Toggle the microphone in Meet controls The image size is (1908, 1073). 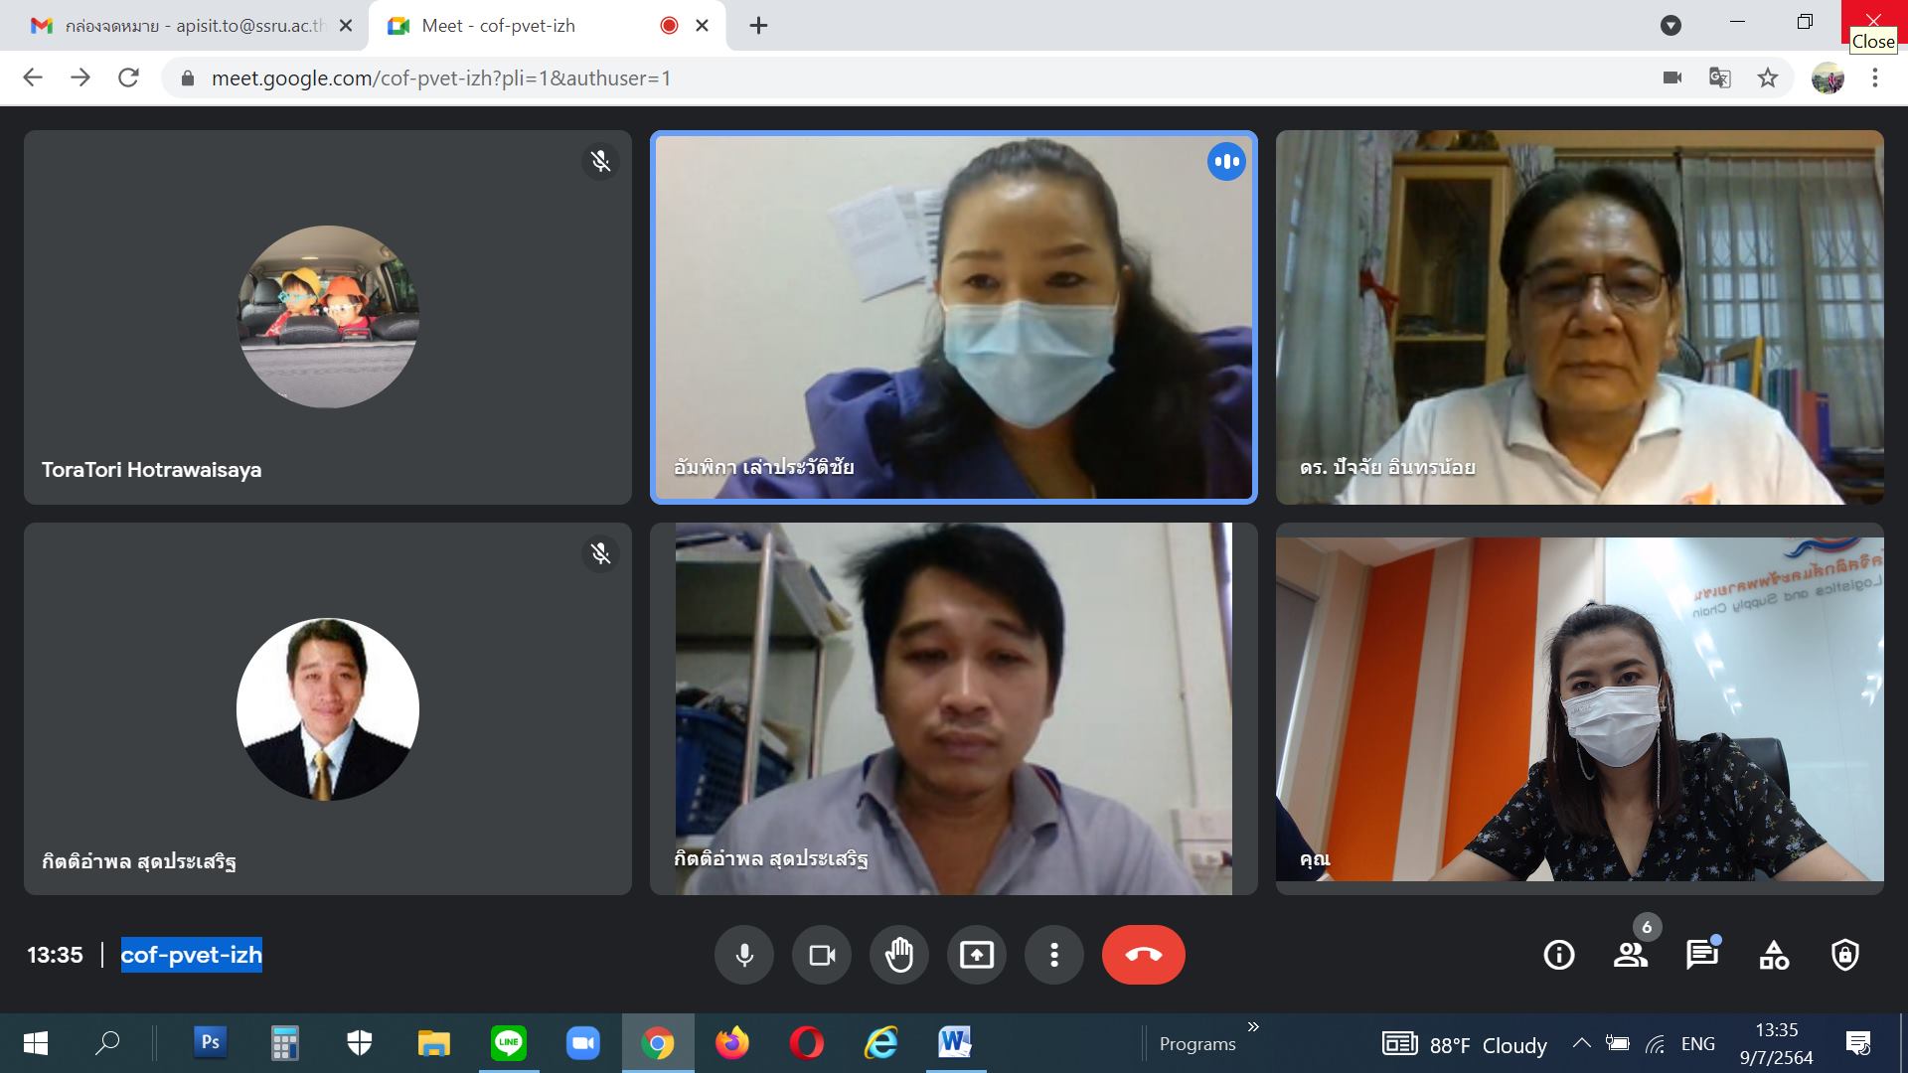point(743,955)
